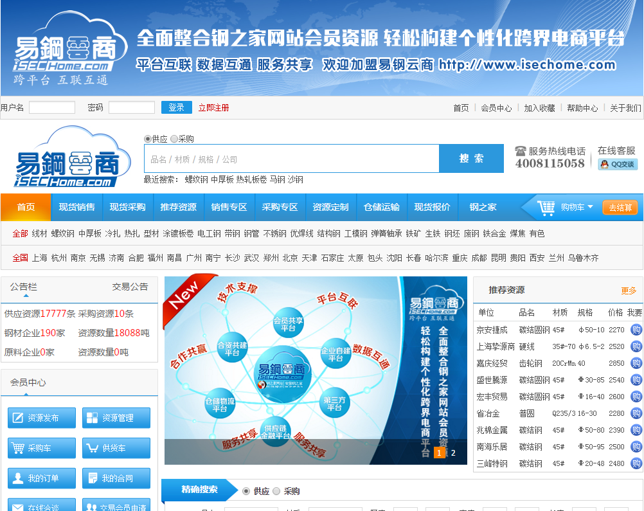Click the buy icon for 省冶金 row

point(636,413)
